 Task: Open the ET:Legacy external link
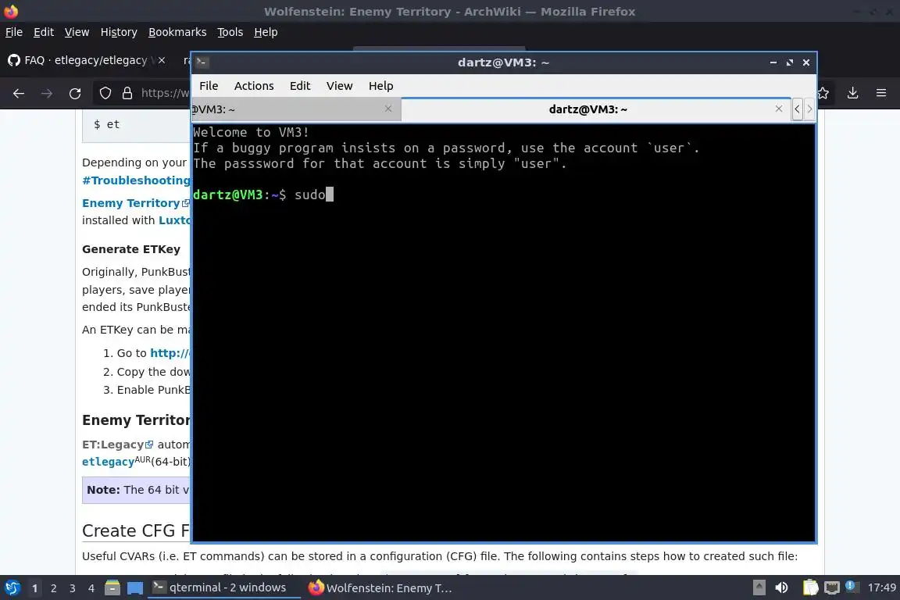[x=118, y=445]
